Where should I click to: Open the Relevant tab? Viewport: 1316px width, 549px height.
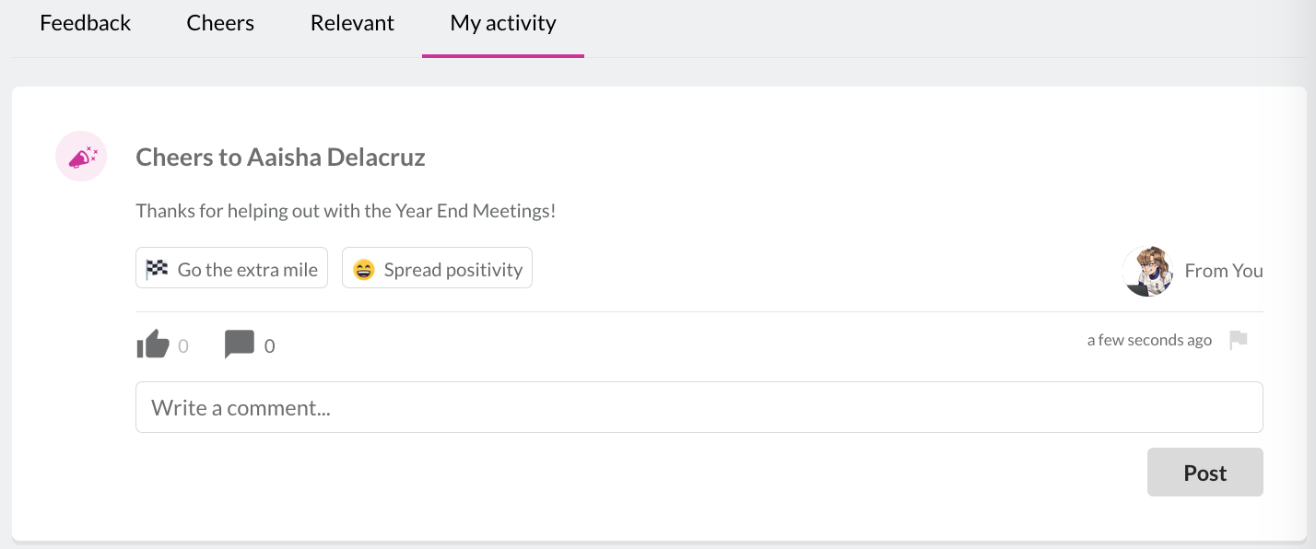[x=352, y=23]
